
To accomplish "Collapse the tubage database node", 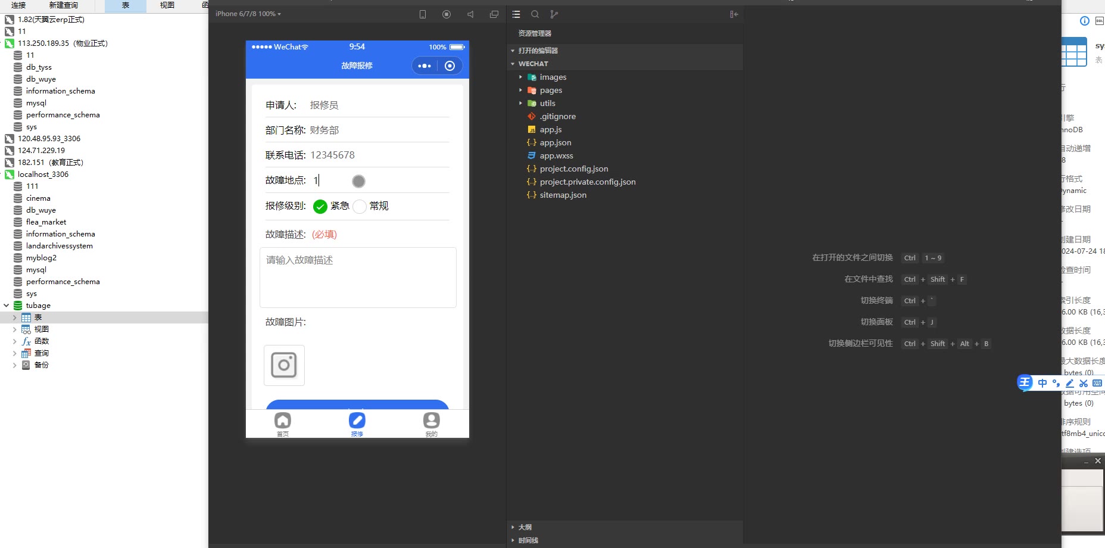I will (7, 306).
